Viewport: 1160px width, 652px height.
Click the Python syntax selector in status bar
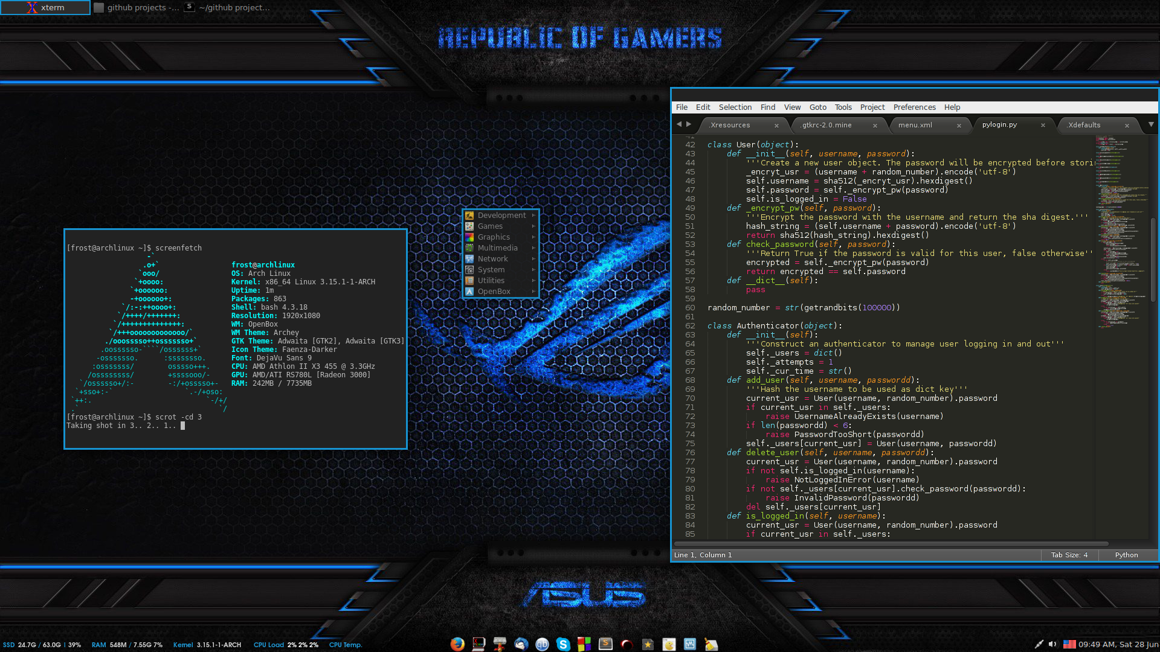click(x=1126, y=555)
